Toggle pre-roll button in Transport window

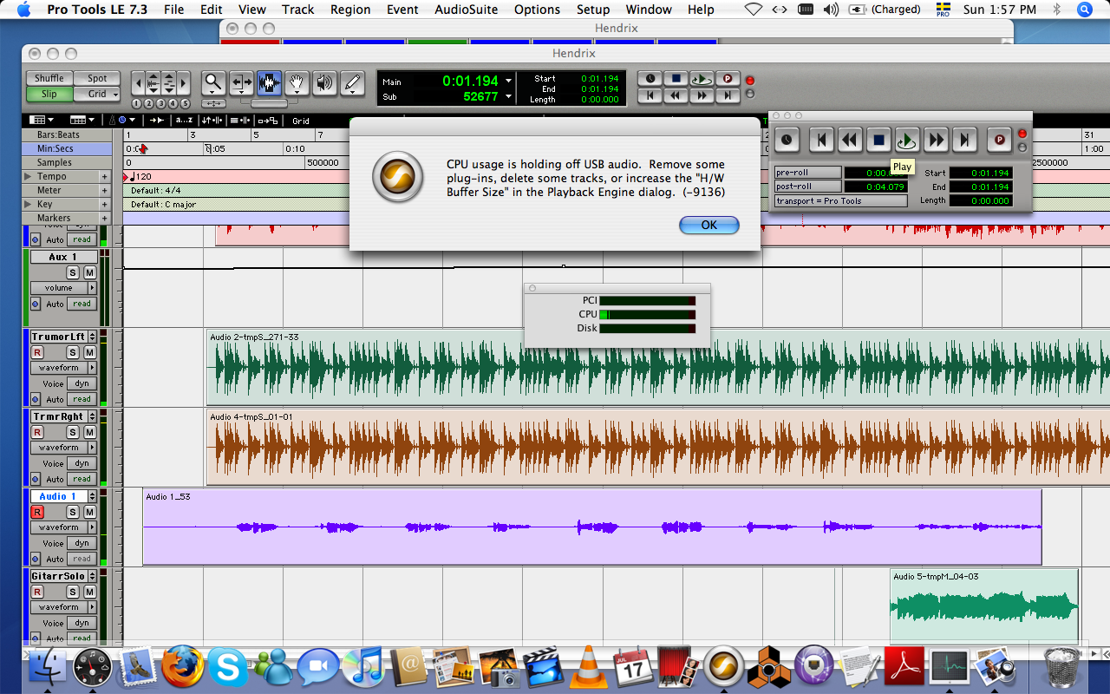pyautogui.click(x=808, y=173)
